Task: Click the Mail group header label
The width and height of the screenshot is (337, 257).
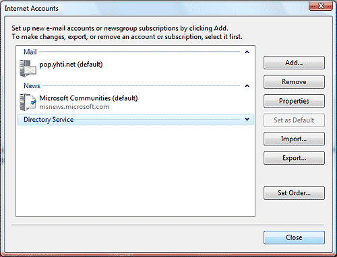Action: pyautogui.click(x=30, y=52)
